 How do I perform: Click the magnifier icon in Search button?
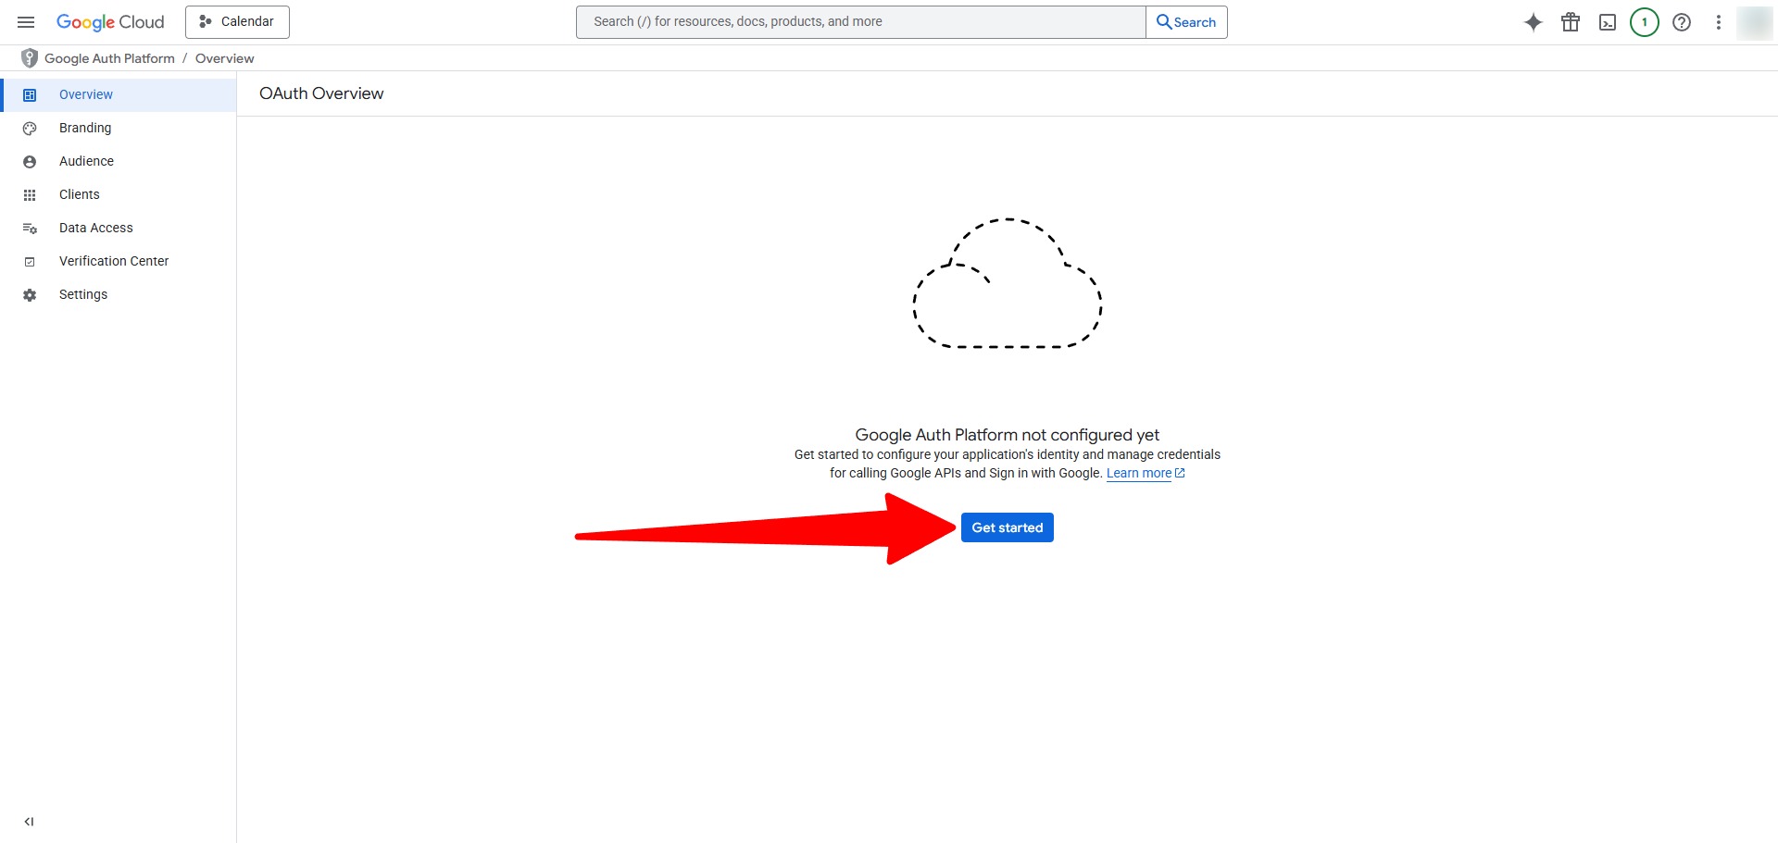pyautogui.click(x=1164, y=22)
